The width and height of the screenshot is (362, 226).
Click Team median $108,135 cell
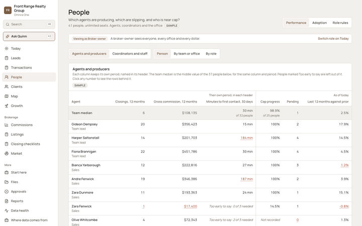coord(190,113)
